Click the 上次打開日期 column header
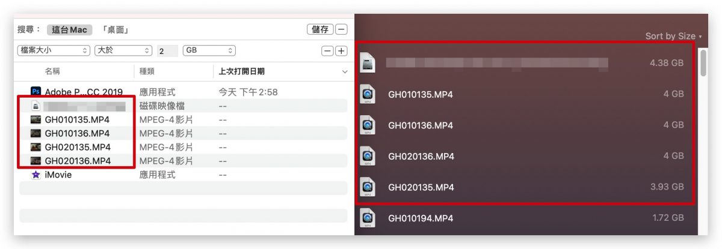 pyautogui.click(x=241, y=71)
